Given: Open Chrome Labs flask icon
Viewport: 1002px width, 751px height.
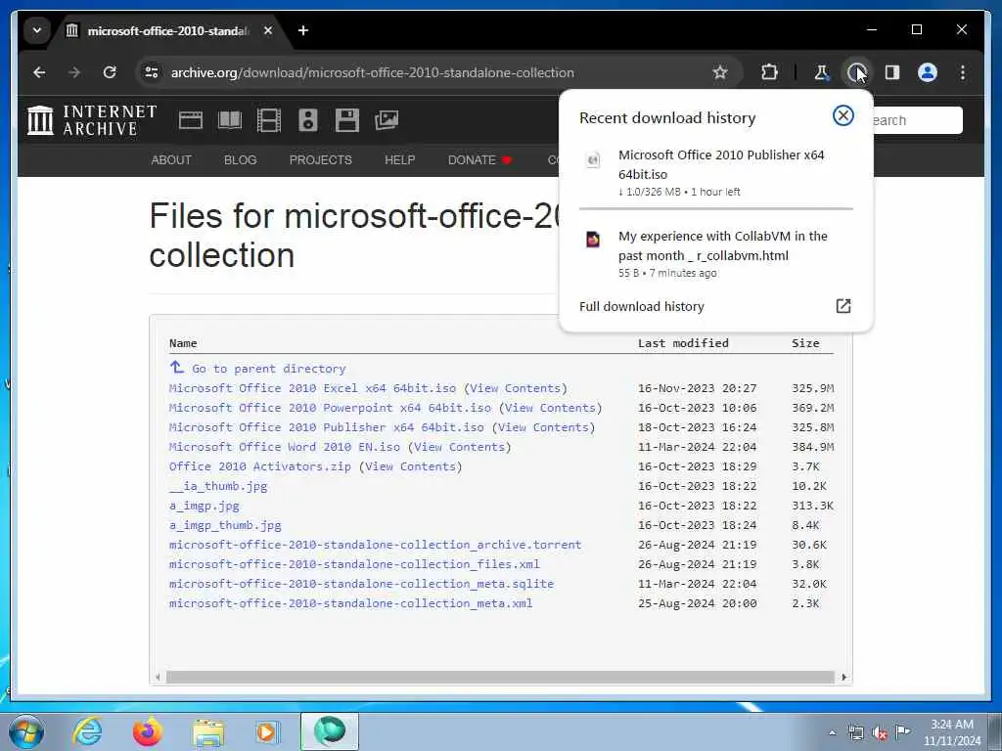Looking at the screenshot, I should [822, 72].
